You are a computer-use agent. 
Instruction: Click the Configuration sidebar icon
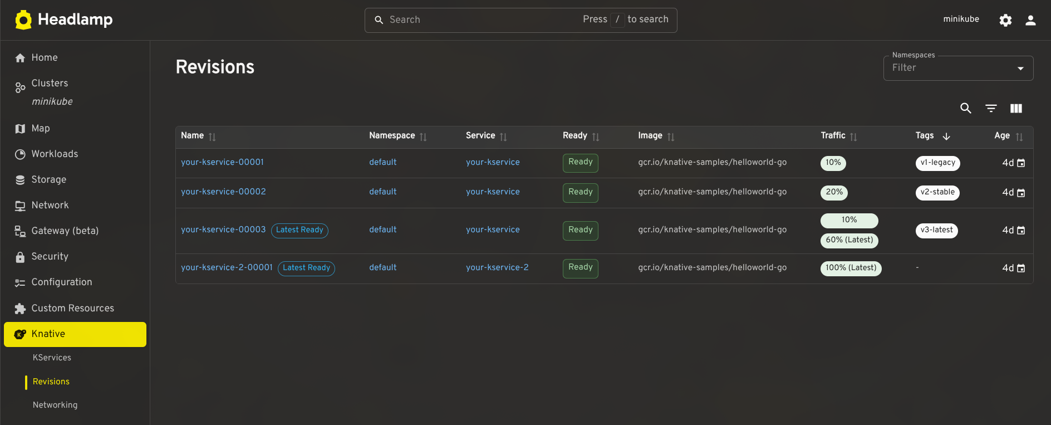[x=20, y=282]
